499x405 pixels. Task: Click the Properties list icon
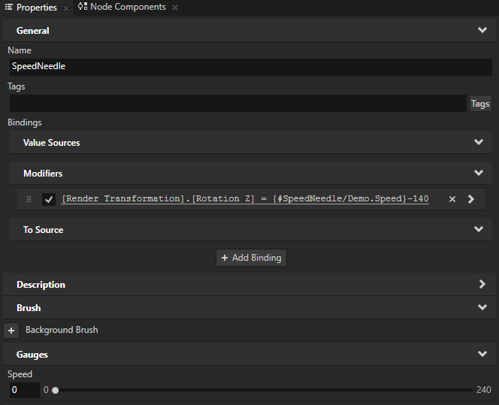[9, 7]
